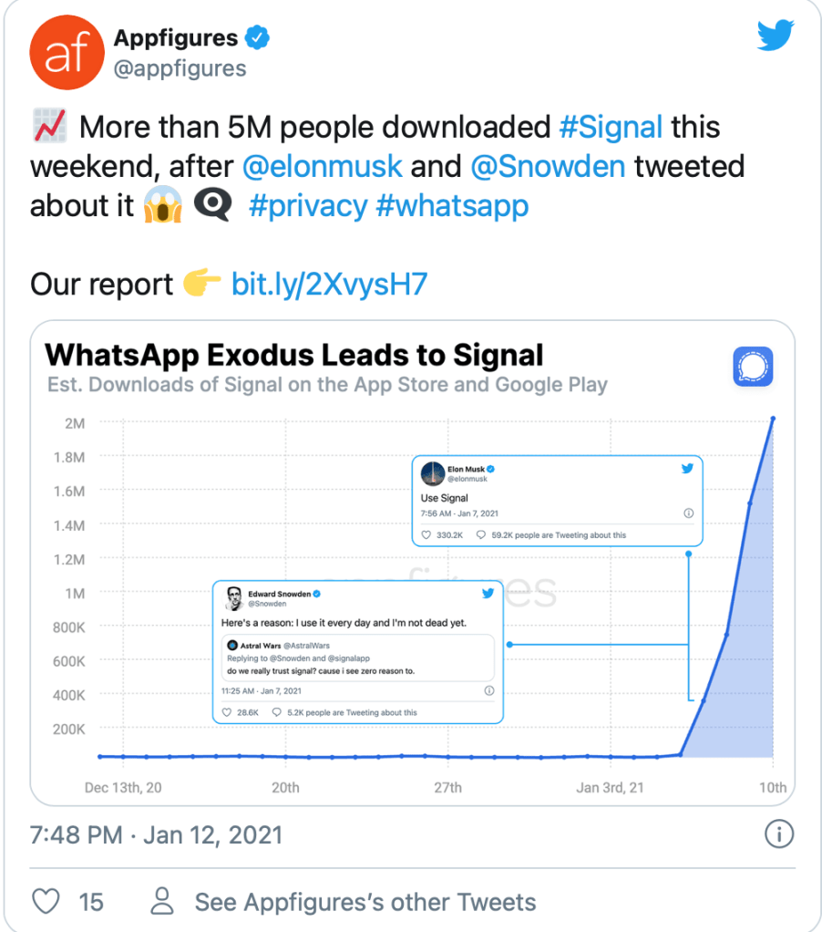Click the embedded Edward Snowden tweet card

pos(357,651)
